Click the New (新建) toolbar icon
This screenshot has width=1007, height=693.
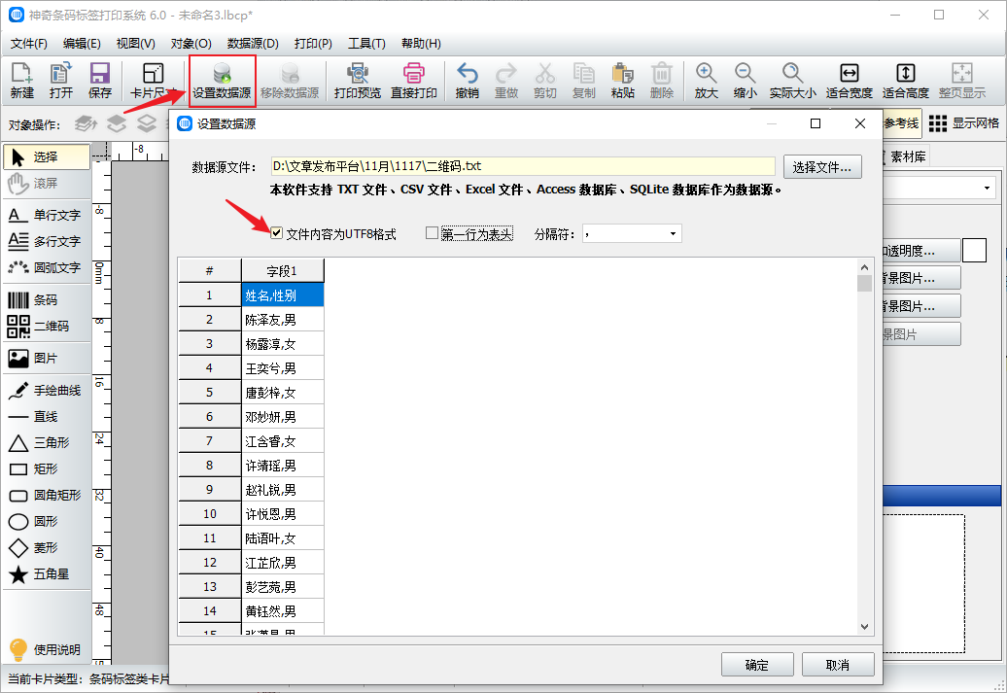(x=21, y=81)
